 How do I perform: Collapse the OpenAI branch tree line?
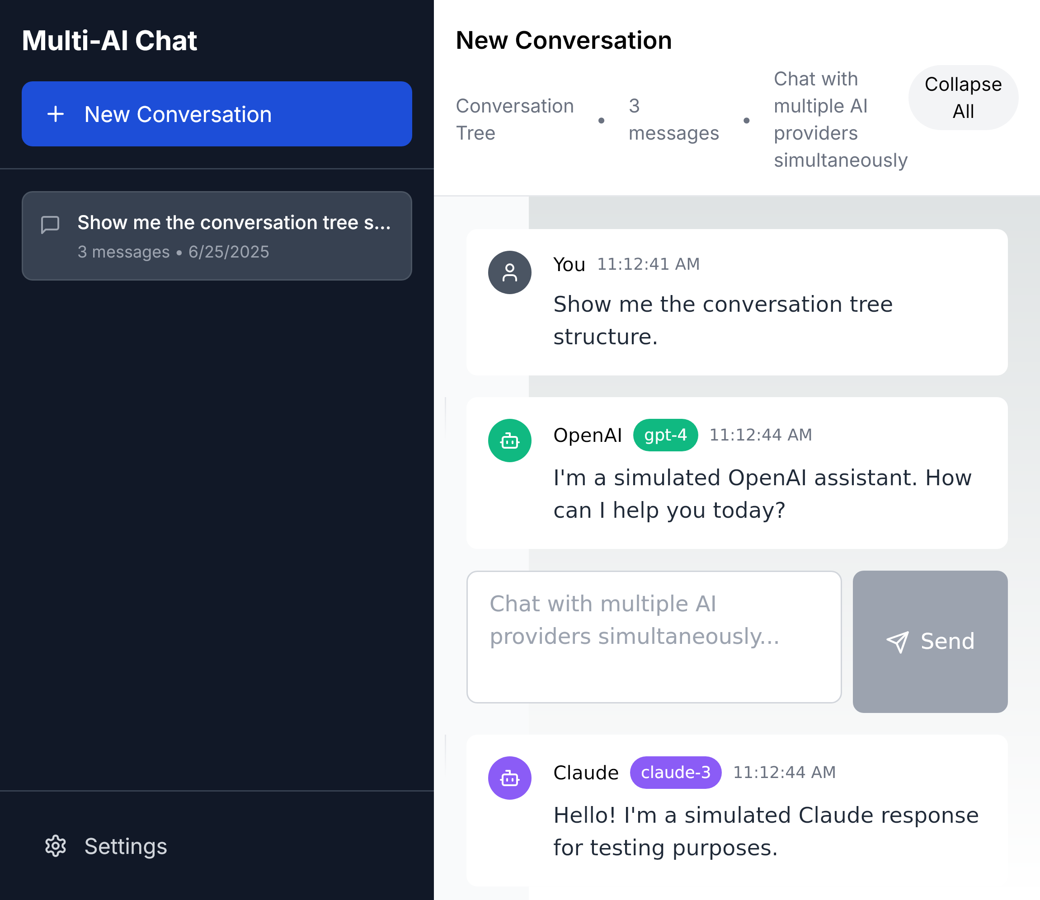click(446, 417)
